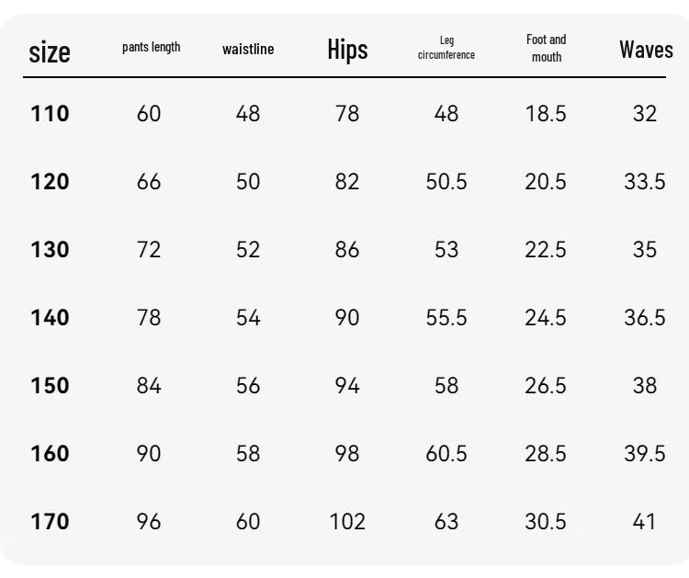Screen dimensions: 689x578
Task: Select the 'pants length' header
Action: pos(152,47)
